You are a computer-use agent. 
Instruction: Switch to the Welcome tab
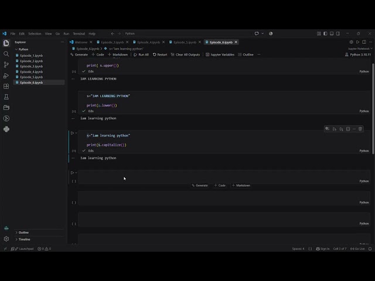81,42
